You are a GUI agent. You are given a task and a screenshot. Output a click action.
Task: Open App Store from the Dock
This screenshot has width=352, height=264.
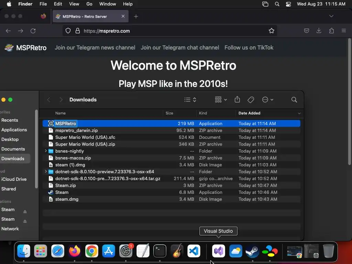coord(109,251)
